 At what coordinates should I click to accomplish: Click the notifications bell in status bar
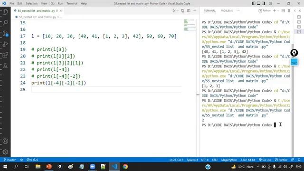[299, 160]
